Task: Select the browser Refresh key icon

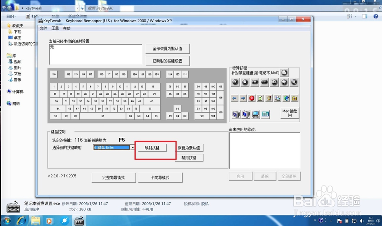Action: tap(260, 98)
